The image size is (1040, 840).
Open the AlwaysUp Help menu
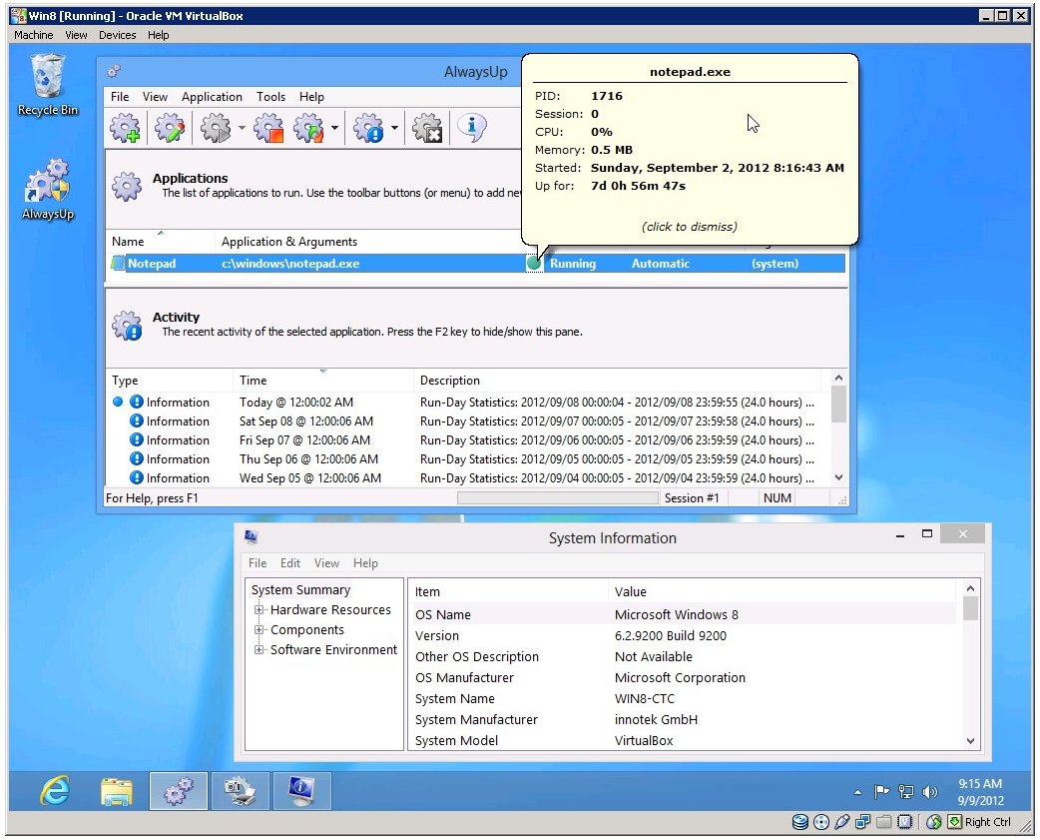(x=311, y=97)
